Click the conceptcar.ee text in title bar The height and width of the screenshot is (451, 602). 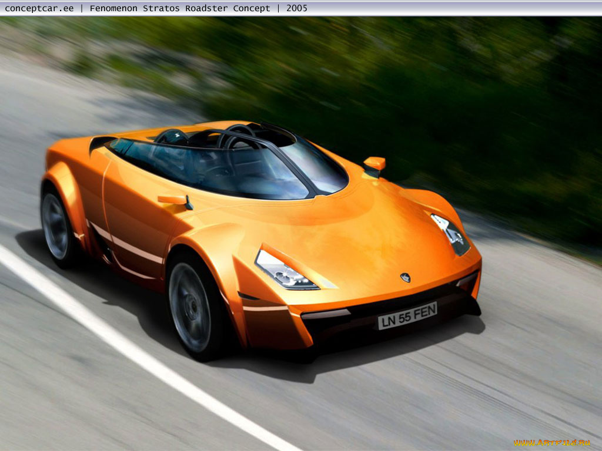[39, 8]
